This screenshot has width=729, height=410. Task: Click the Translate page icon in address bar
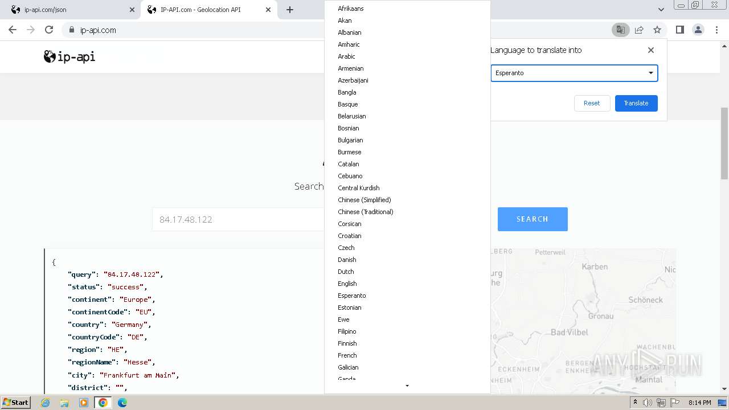620,30
